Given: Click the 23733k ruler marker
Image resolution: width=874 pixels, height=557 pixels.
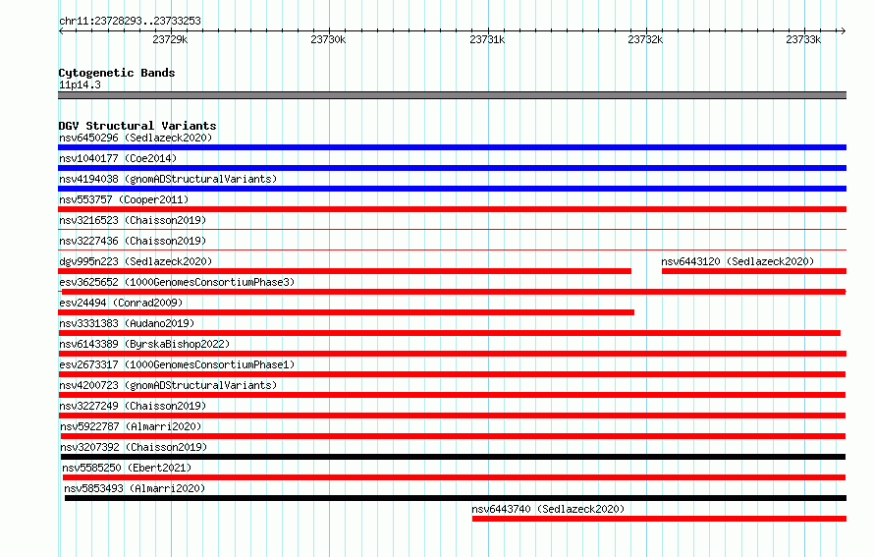Looking at the screenshot, I should click(x=803, y=39).
